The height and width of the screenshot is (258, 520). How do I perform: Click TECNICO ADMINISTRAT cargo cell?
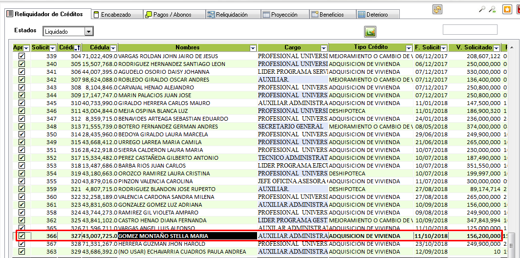[292, 157]
